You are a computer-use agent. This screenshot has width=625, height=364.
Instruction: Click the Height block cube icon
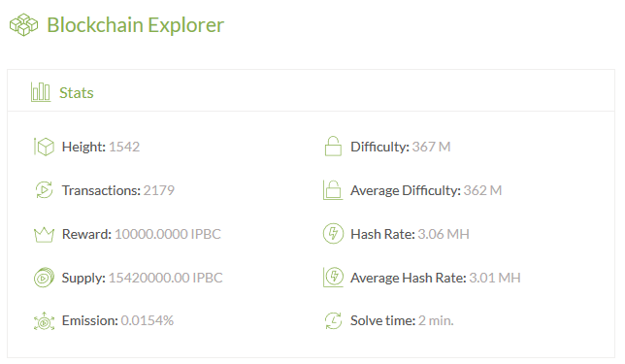(x=44, y=147)
